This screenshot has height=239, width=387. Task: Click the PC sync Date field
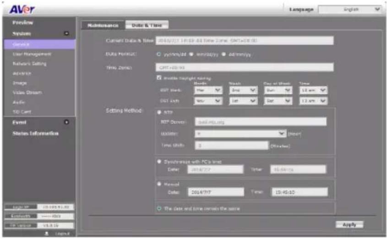coord(215,169)
